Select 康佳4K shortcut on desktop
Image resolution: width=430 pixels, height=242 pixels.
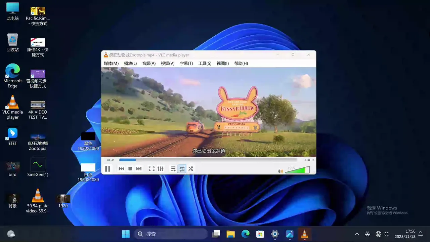click(x=38, y=47)
